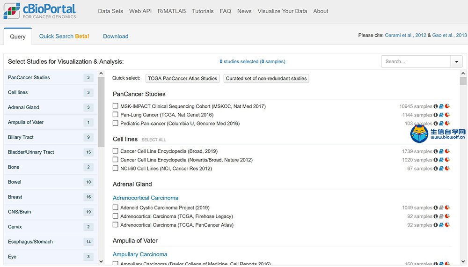468x267 pixels.
Task: Select Pediatric Pan-cancer study checkbox
Action: click(x=116, y=123)
